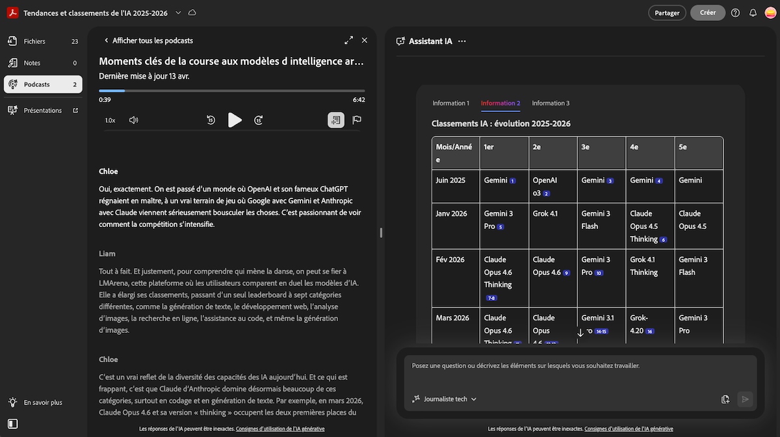Viewport: 780px width, 437px height.
Task: Open the help question mark icon
Action: point(735,13)
